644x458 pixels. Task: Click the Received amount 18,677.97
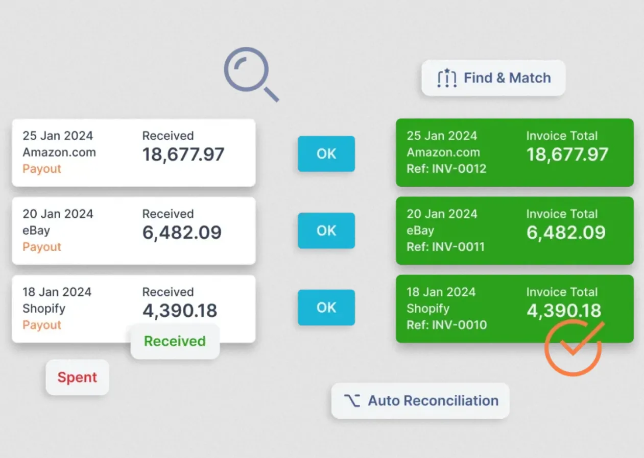(183, 155)
